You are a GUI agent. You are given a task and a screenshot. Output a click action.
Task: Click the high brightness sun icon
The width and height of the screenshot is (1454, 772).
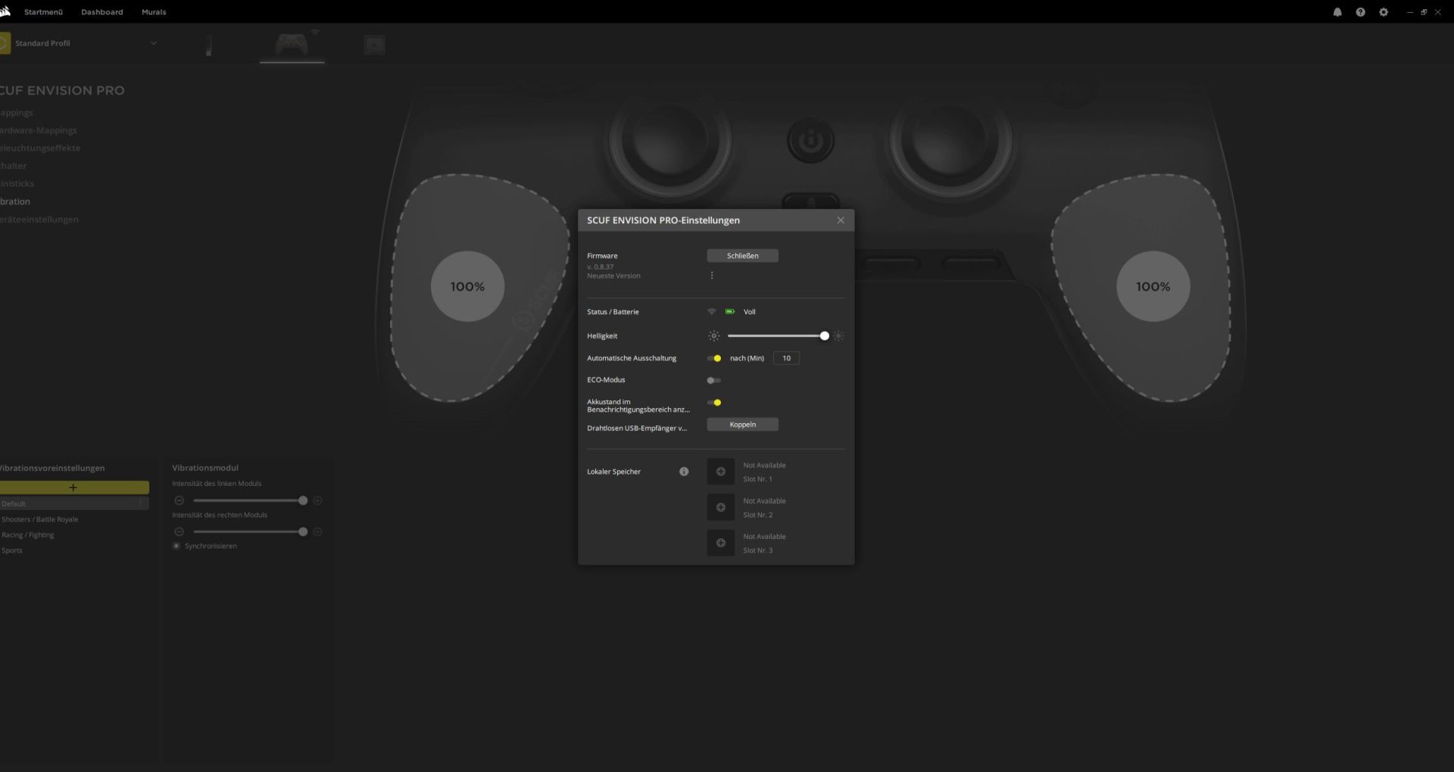[838, 336]
